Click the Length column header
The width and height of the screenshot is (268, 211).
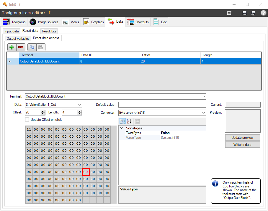click(x=231, y=55)
